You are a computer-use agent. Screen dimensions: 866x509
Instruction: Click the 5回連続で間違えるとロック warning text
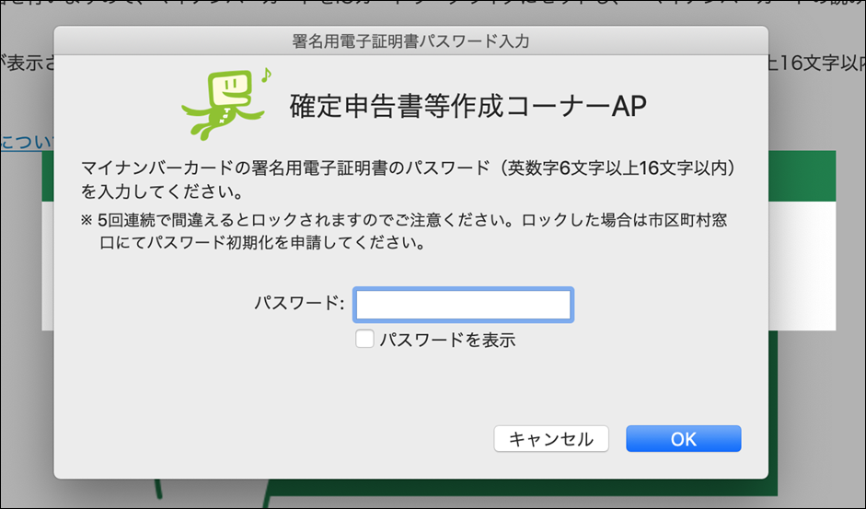(x=404, y=232)
